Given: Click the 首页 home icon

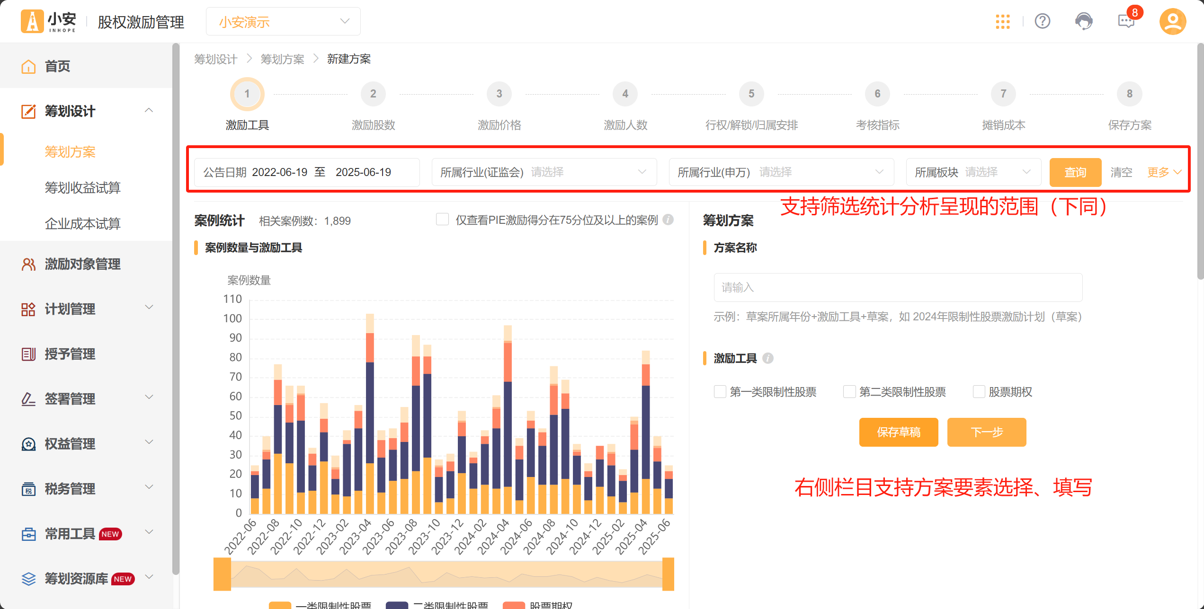Looking at the screenshot, I should pos(28,66).
